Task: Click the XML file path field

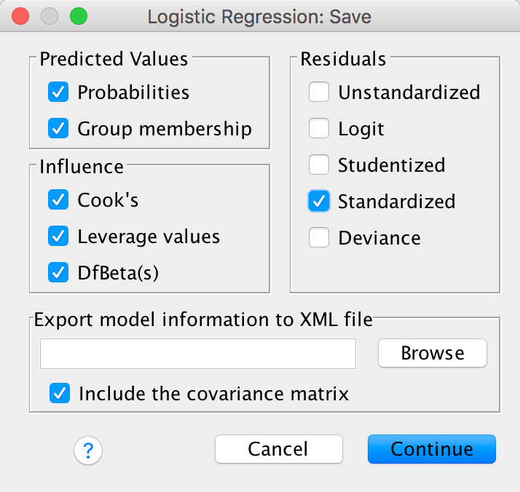Action: pos(198,354)
